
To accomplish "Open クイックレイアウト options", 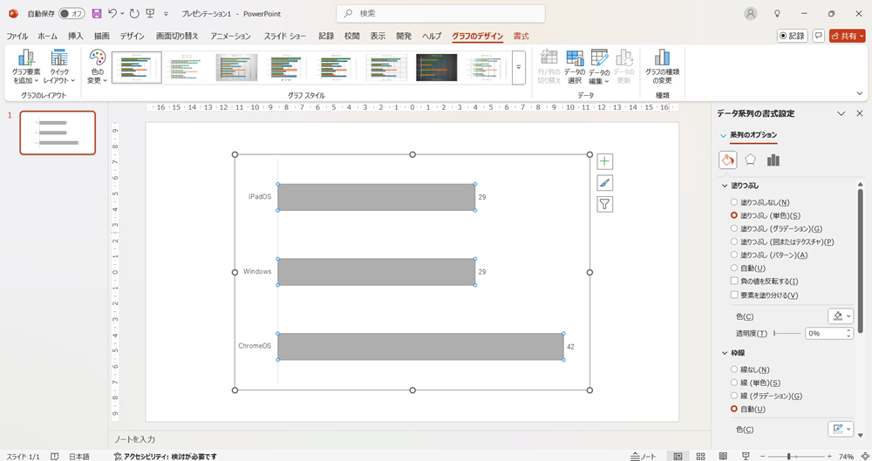I will pyautogui.click(x=59, y=67).
